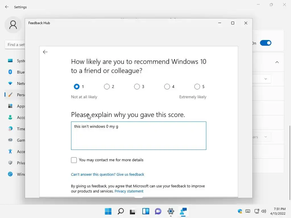Select rating 4 radio button
The image size is (291, 218).
point(167,87)
